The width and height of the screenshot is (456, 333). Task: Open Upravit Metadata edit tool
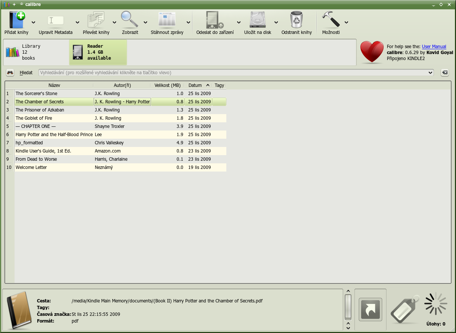pyautogui.click(x=56, y=21)
